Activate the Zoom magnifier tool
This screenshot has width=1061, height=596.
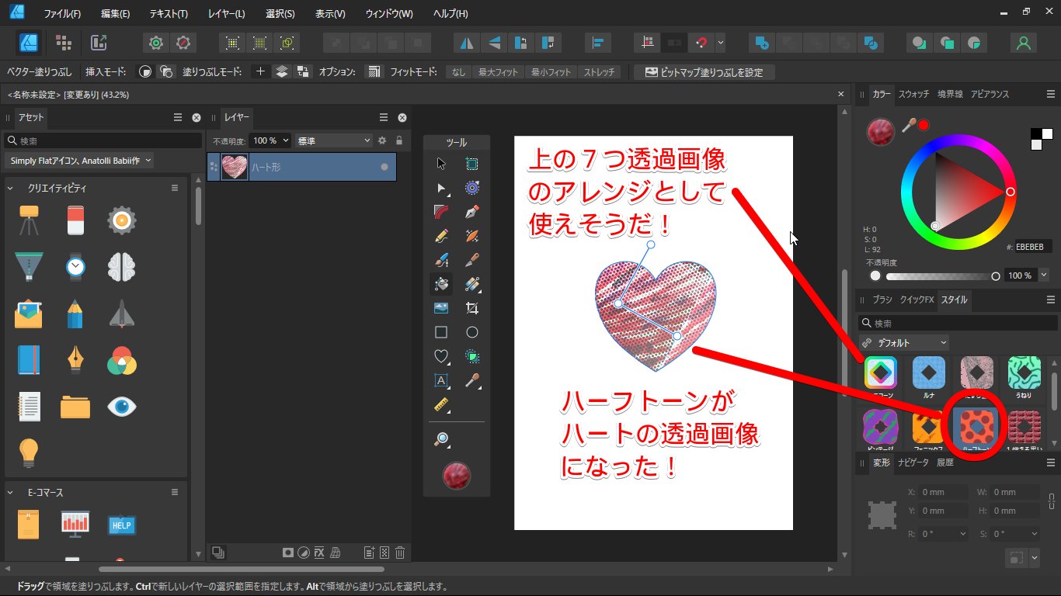[x=441, y=440]
